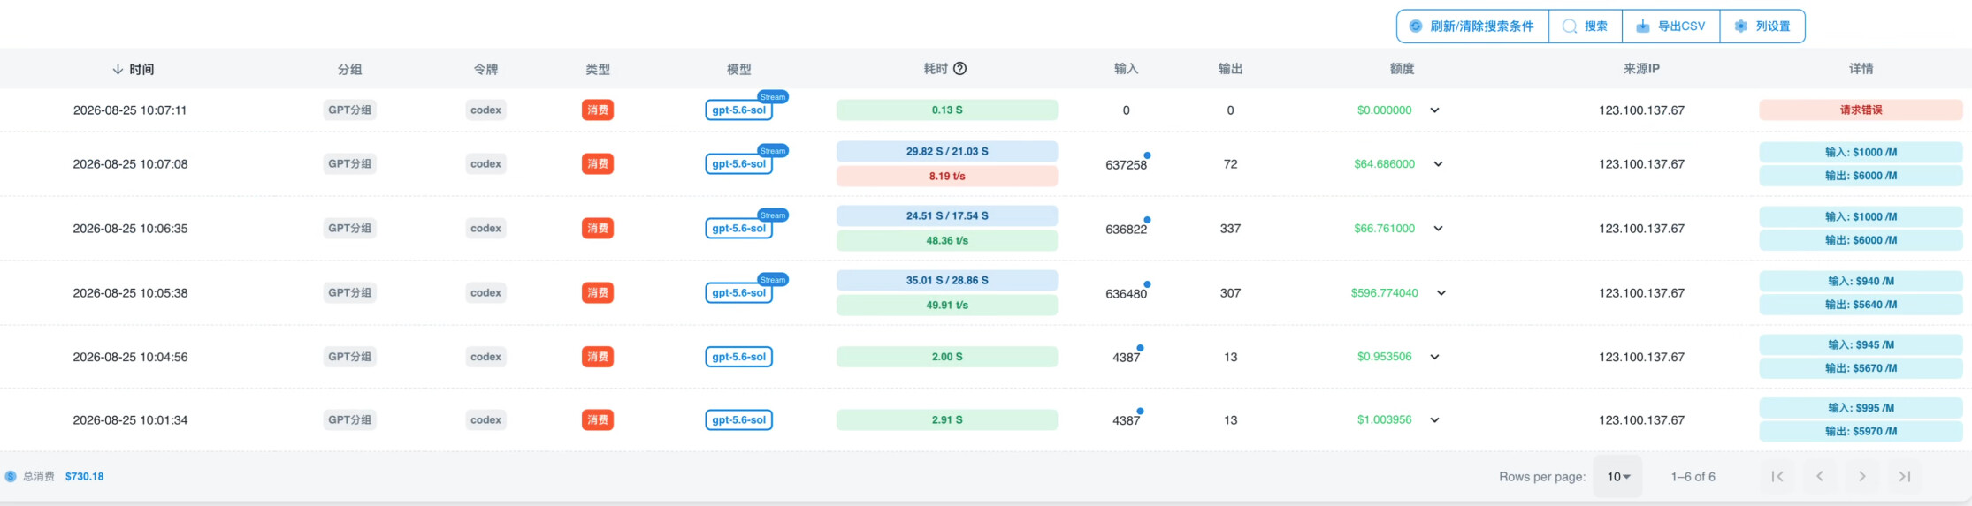Click the help icon next to 耗时
Image resolution: width=1972 pixels, height=506 pixels.
click(x=959, y=69)
